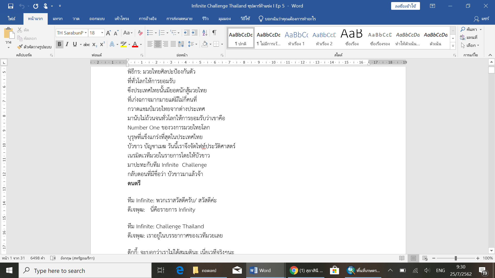
Task: Toggle Bold formatting
Action: [x=60, y=44]
